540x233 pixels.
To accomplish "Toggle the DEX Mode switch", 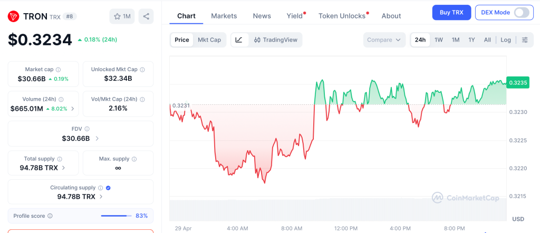I will click(521, 12).
